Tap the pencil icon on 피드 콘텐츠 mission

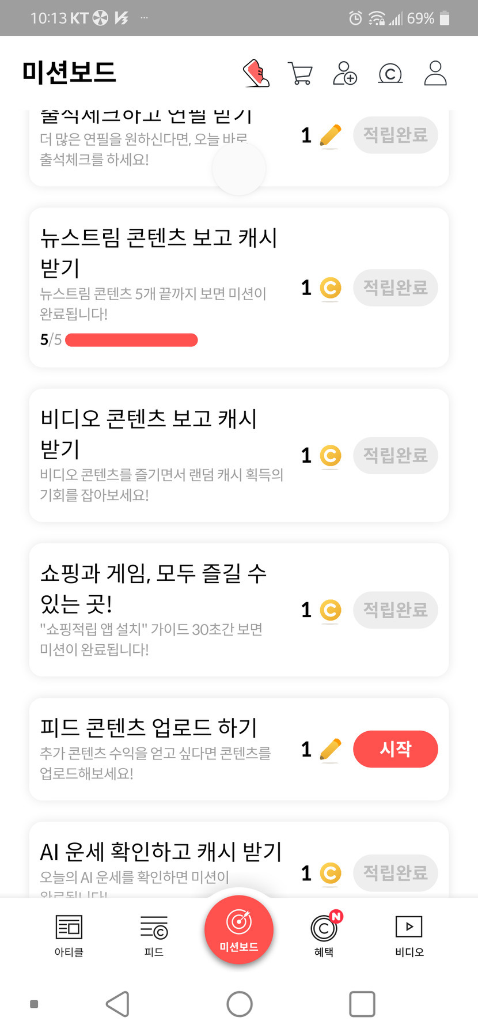pos(330,750)
